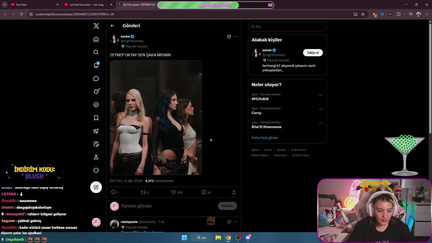Screen dimensions: 432x243
Task: Open the Çerezler footer link
Action: click(281, 150)
